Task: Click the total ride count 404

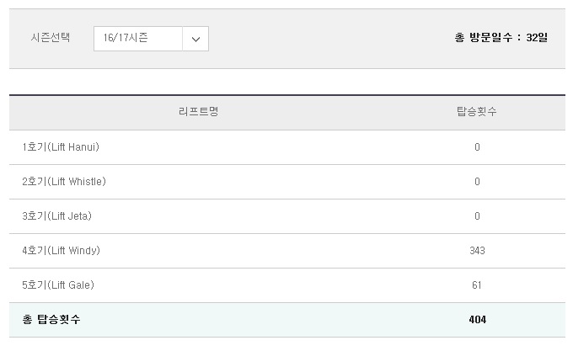Action: 478,320
